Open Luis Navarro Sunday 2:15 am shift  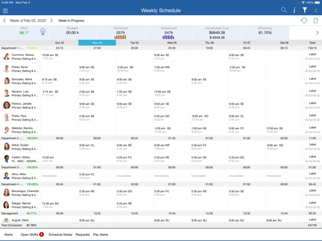60,93
